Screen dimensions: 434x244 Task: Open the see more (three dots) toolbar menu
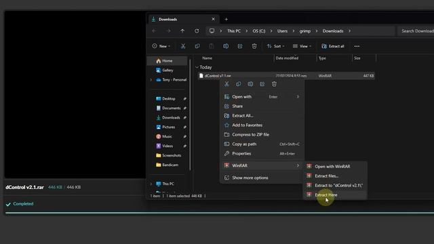(357, 46)
